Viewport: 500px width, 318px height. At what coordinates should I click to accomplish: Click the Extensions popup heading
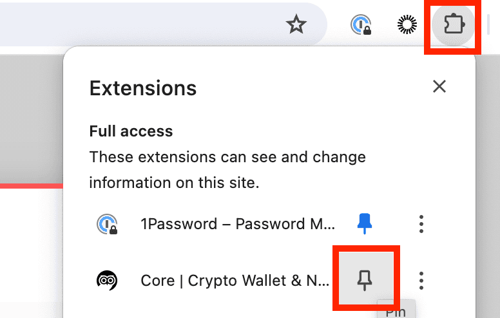(143, 88)
